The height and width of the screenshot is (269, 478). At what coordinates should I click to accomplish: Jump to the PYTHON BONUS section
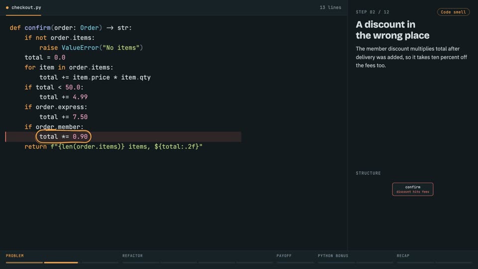coord(333,256)
